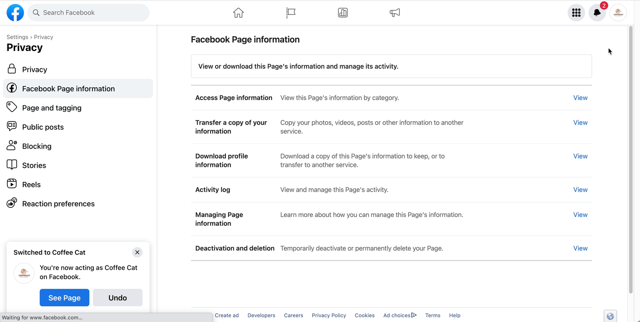The image size is (640, 322).
Task: Click the Blocking person icon
Action: pyautogui.click(x=12, y=146)
